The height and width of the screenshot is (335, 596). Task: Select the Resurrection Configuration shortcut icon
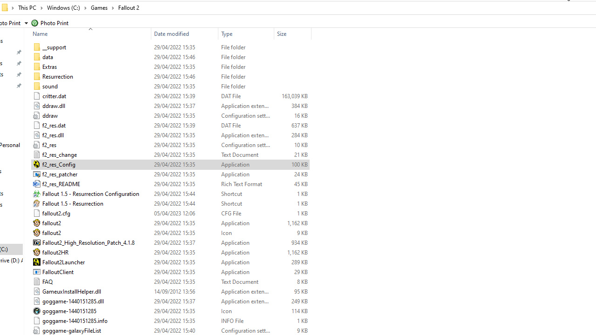click(37, 194)
